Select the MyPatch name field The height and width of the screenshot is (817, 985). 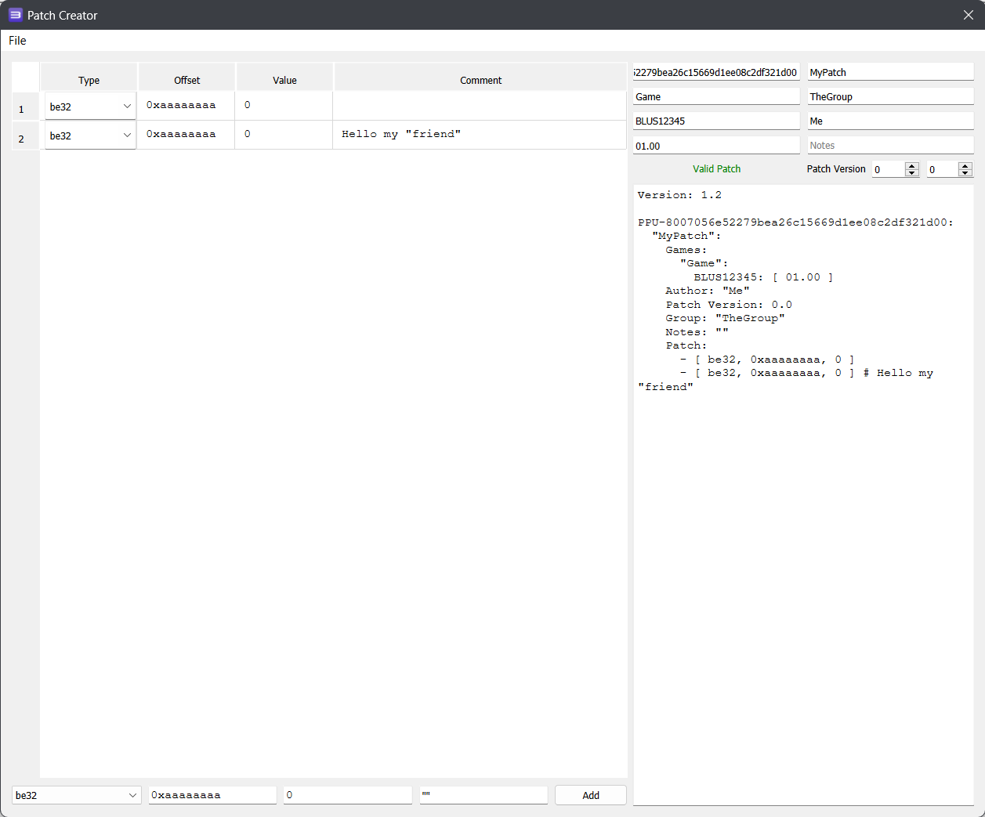coord(890,72)
